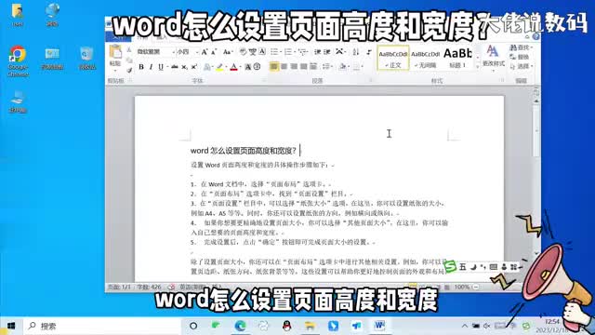Image resolution: width=595 pixels, height=335 pixels.
Task: Click the text highlight color button
Action: [x=219, y=67]
